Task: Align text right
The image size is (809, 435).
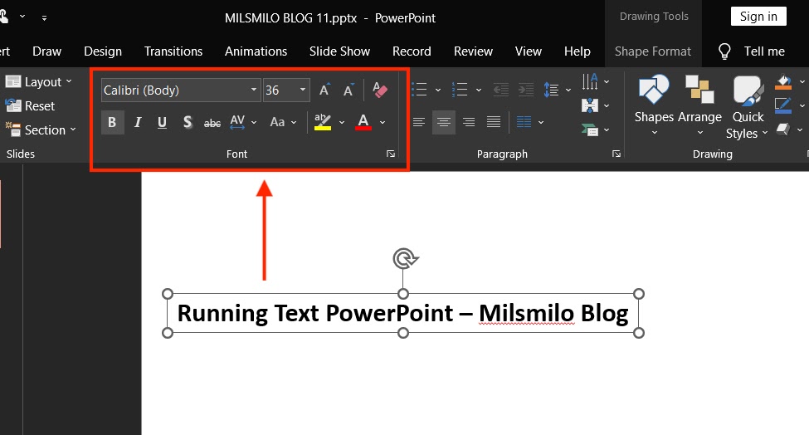Action: [469, 122]
